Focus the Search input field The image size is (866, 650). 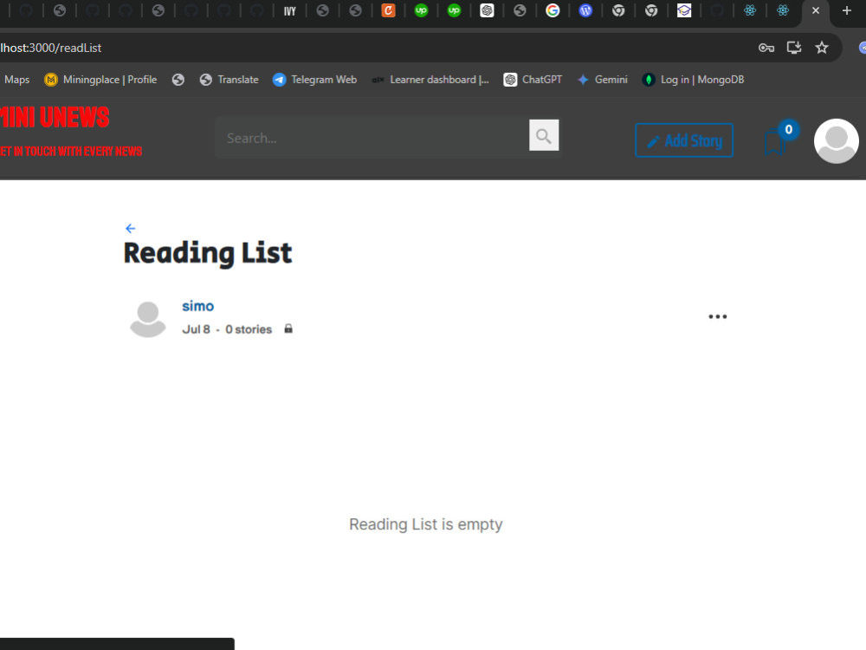[372, 138]
